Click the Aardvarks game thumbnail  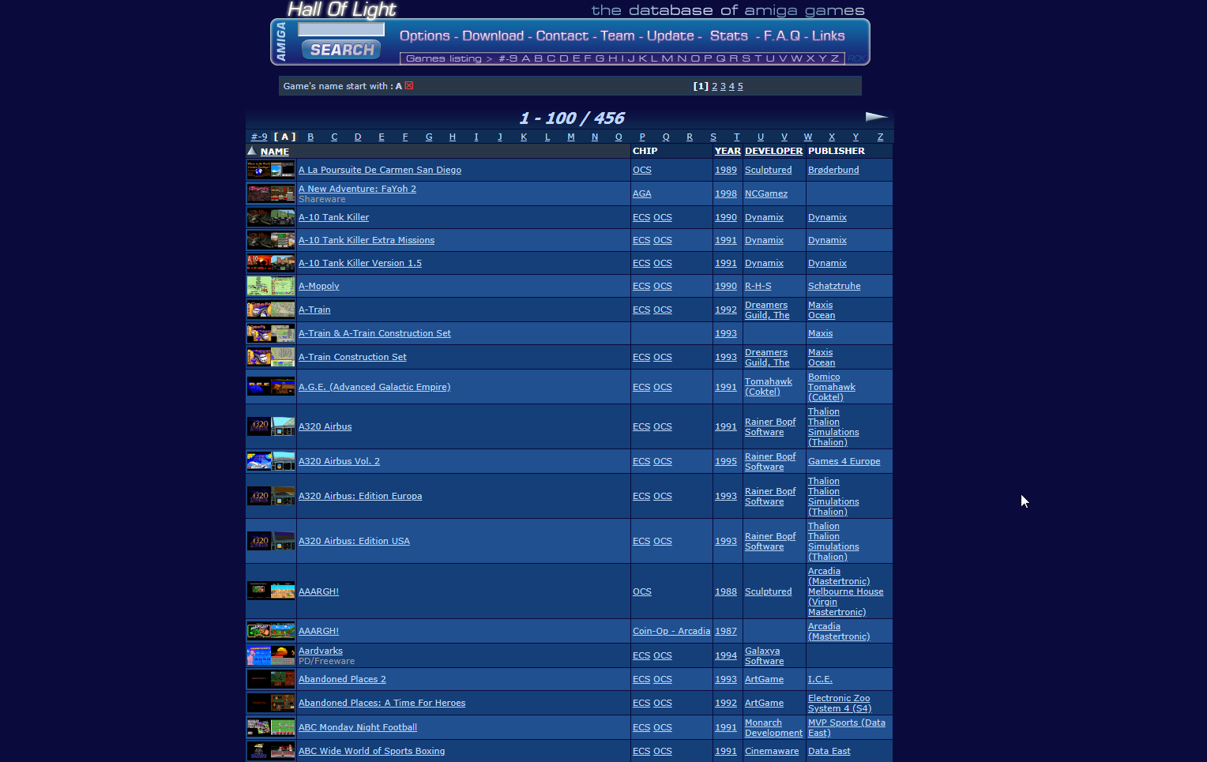pyautogui.click(x=271, y=655)
